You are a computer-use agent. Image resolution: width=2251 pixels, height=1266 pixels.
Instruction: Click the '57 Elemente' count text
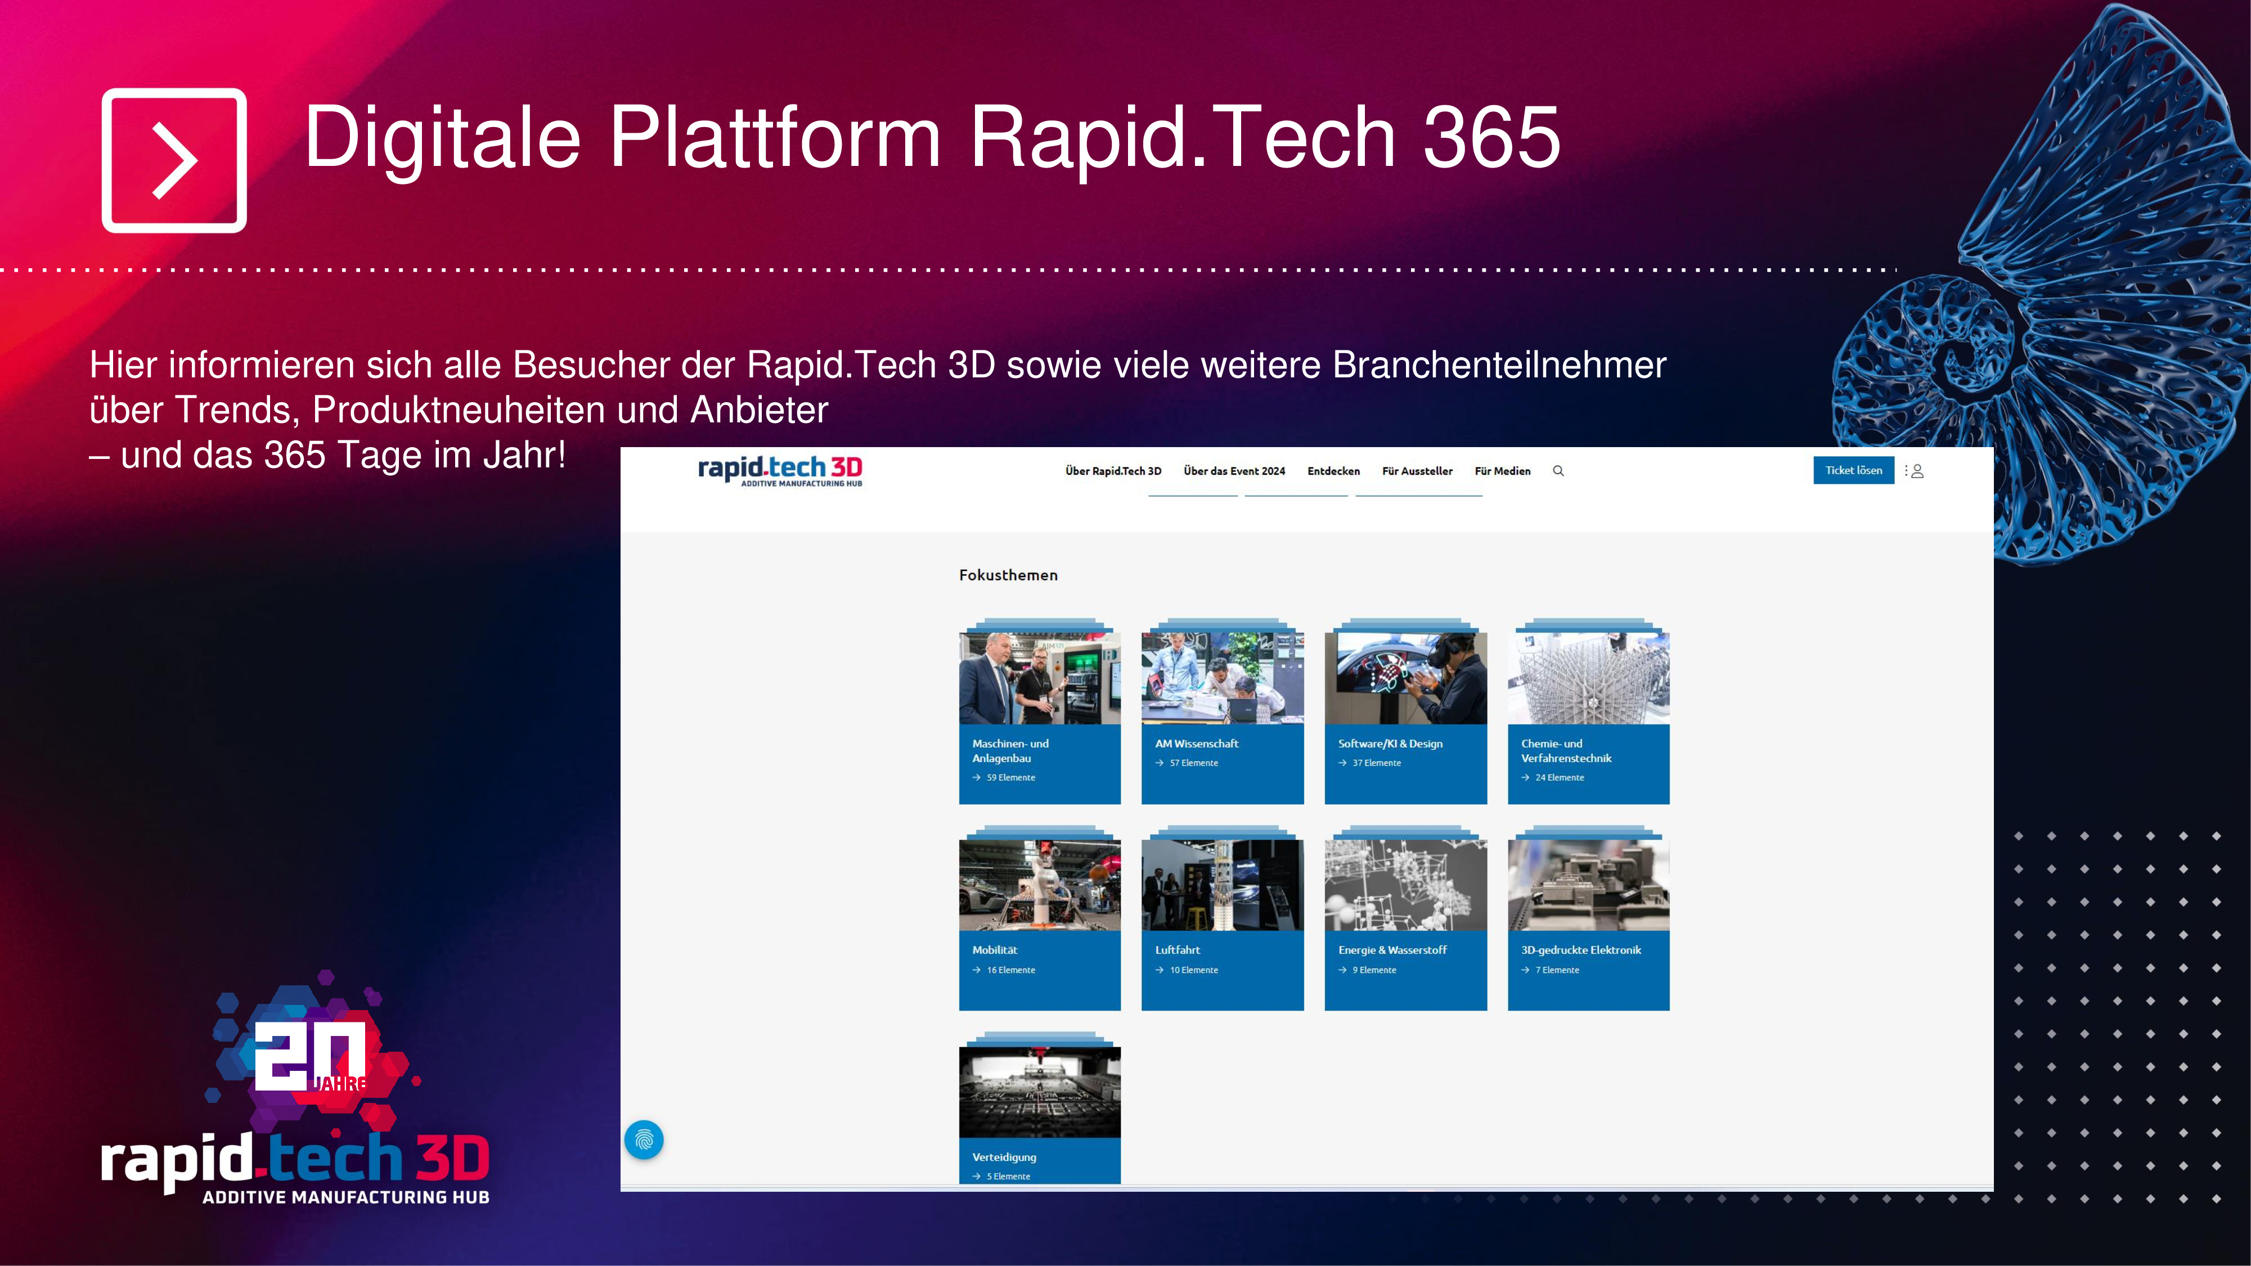1194,763
